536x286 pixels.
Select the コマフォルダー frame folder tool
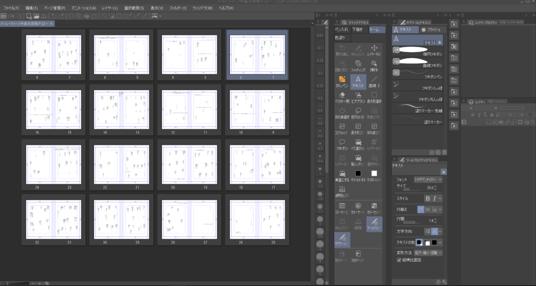pyautogui.click(x=342, y=128)
